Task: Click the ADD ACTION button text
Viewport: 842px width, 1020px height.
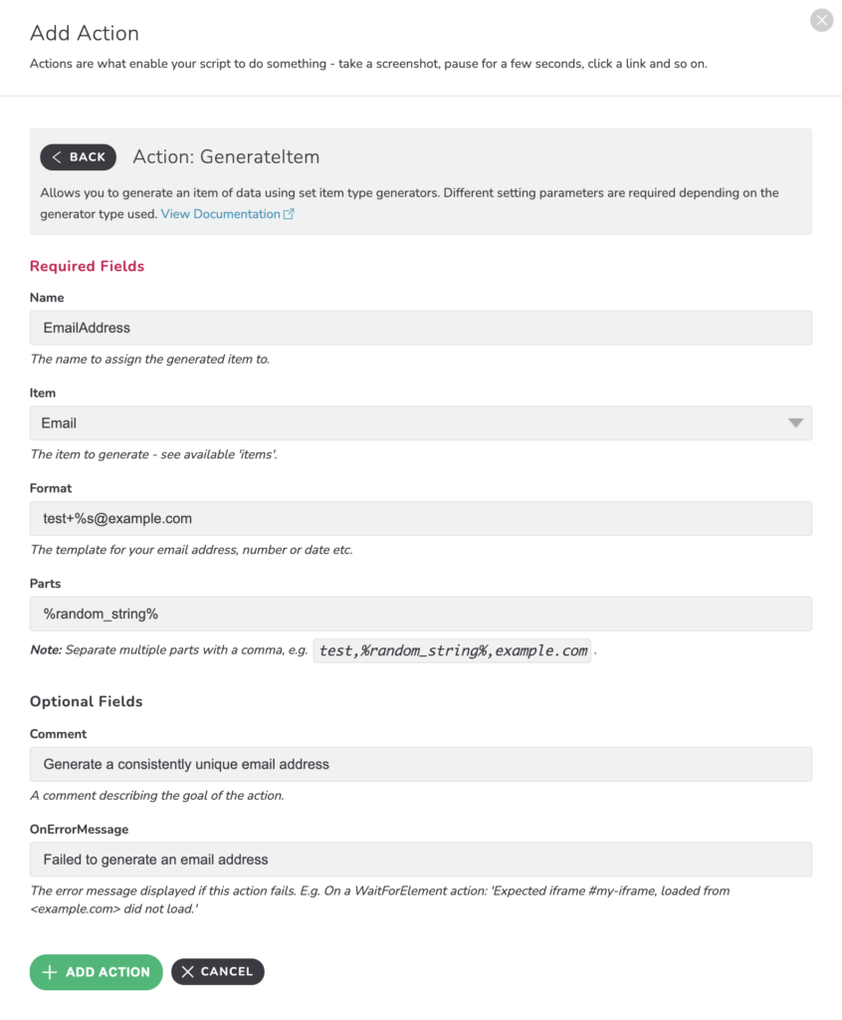Action: point(107,972)
